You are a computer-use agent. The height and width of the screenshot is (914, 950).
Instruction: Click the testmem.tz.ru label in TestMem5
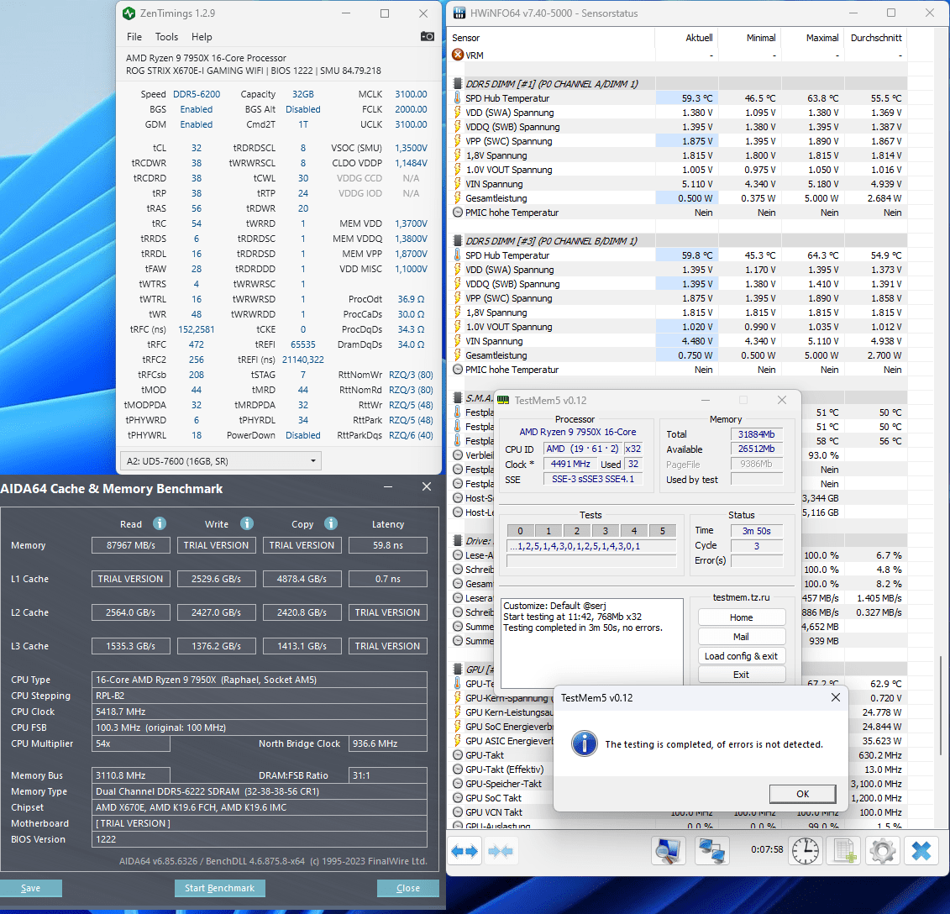(x=741, y=597)
